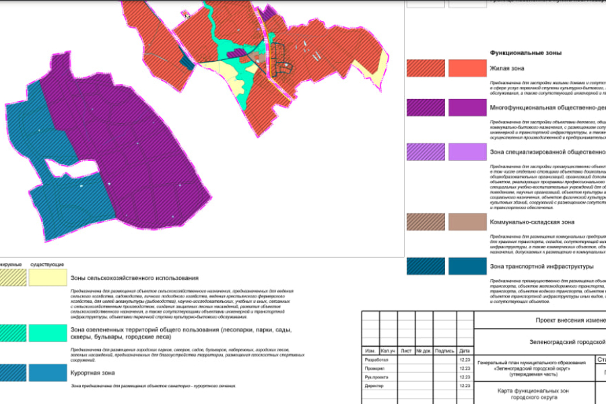Image resolution: width=606 pixels, height=404 pixels.
Task: Select Зоны сельскохозяйственного использования heading
Action: [x=135, y=278]
